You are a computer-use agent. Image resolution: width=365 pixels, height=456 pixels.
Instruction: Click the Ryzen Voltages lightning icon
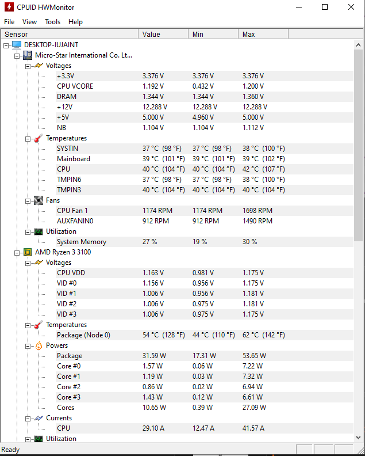point(39,263)
